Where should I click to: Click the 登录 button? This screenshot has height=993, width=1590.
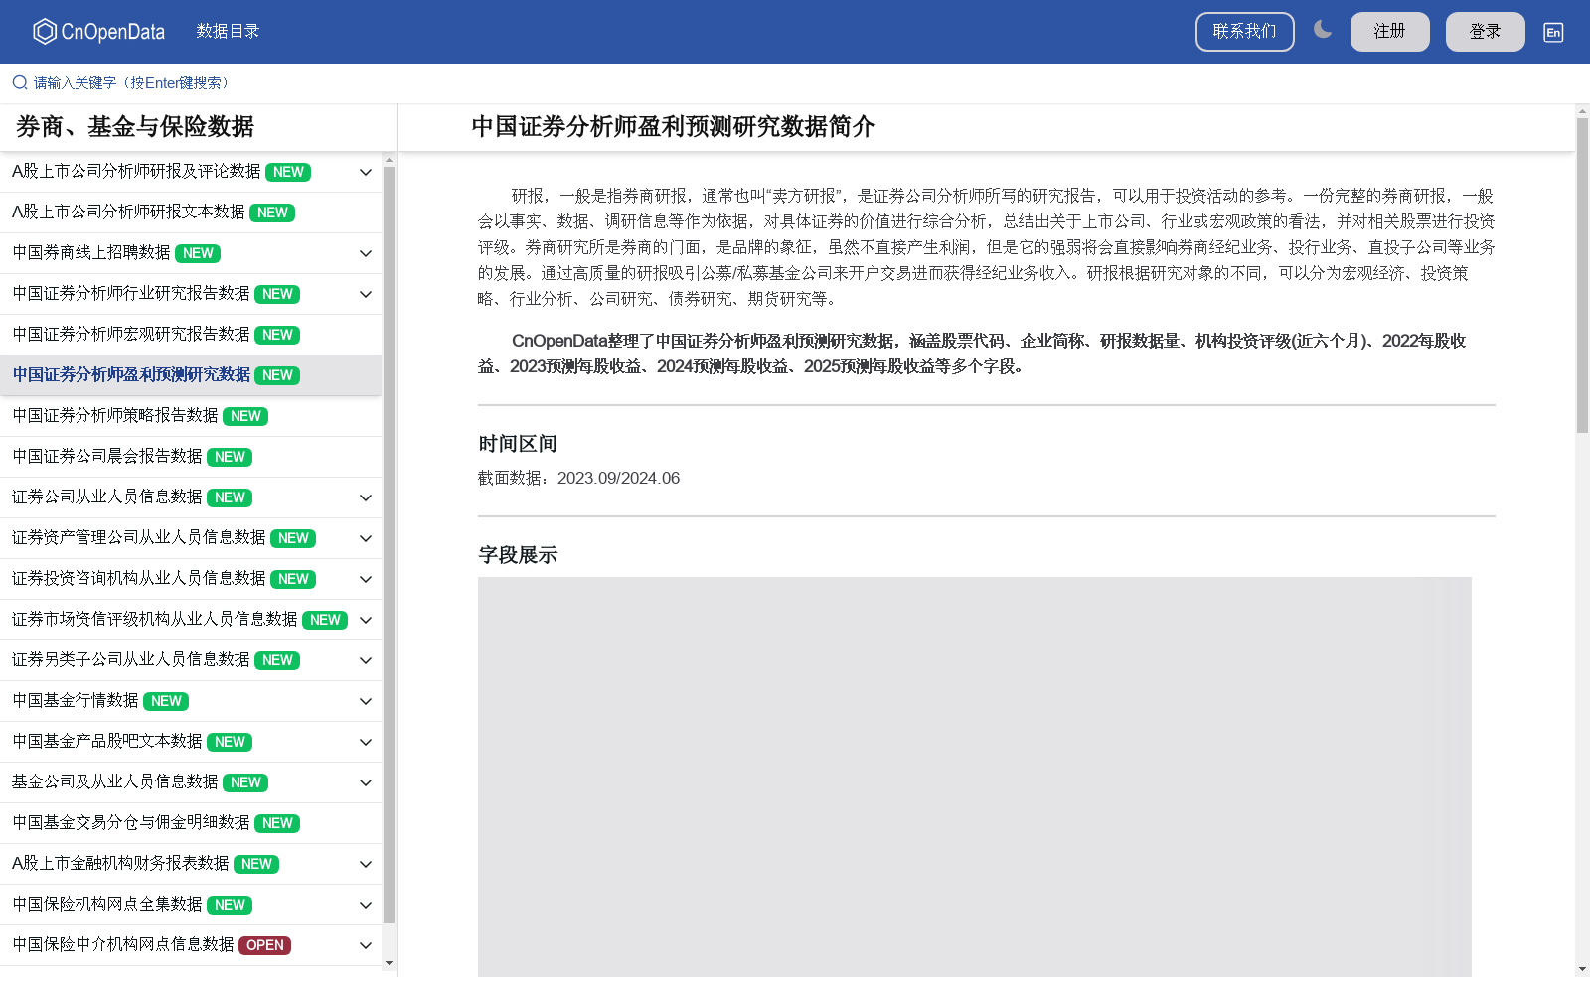(x=1485, y=32)
